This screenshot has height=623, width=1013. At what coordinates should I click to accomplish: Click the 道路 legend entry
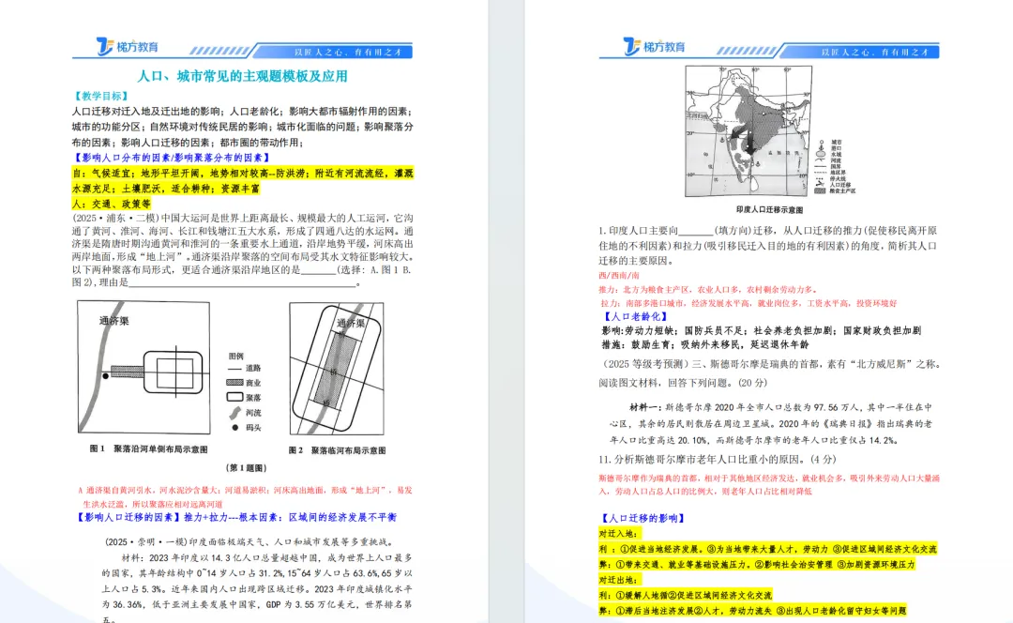[x=244, y=368]
